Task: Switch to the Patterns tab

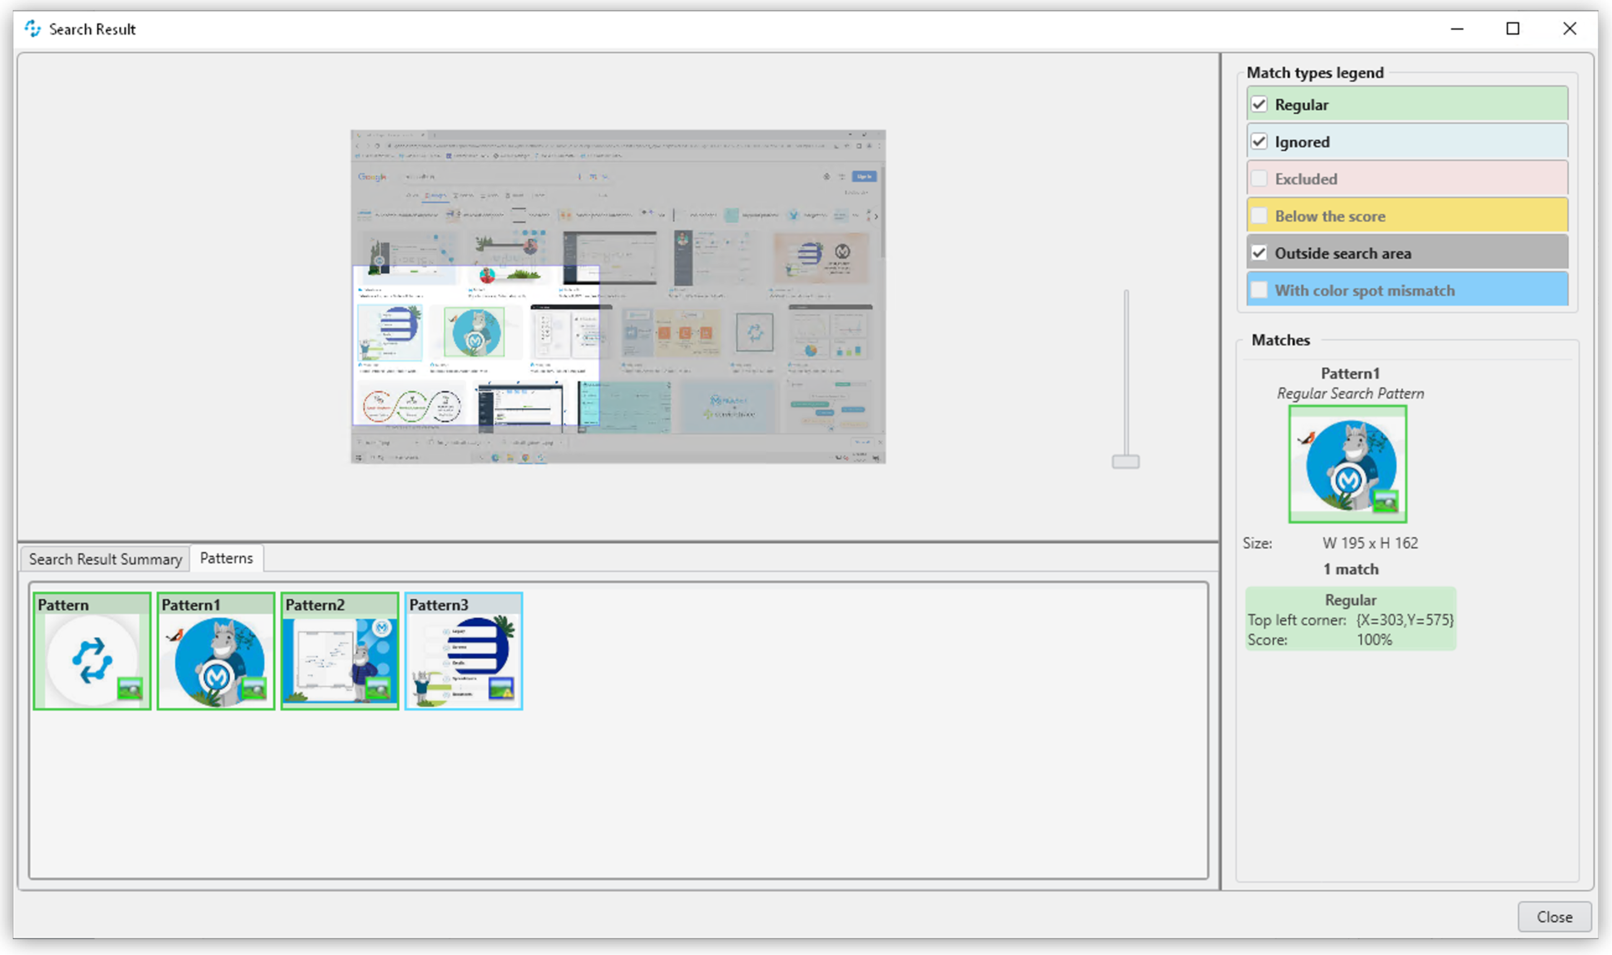Action: pyautogui.click(x=224, y=558)
